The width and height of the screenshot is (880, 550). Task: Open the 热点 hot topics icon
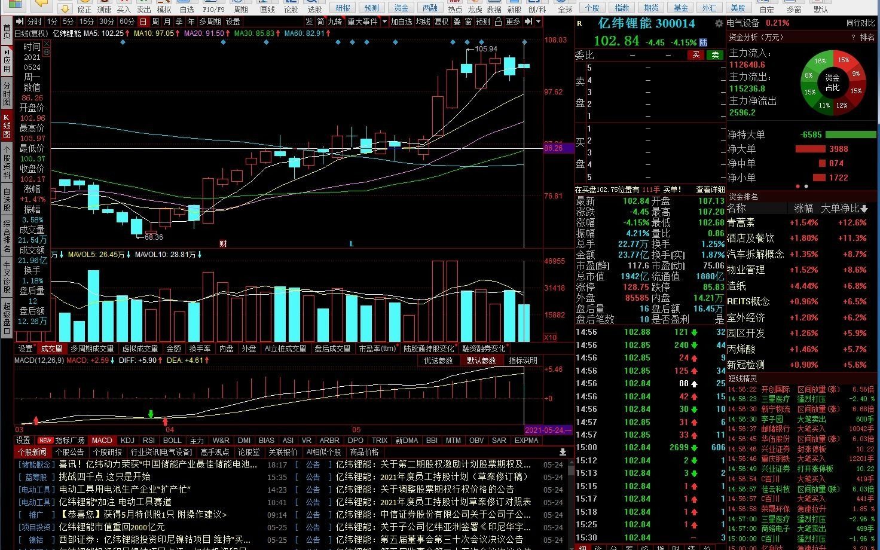coord(455,7)
